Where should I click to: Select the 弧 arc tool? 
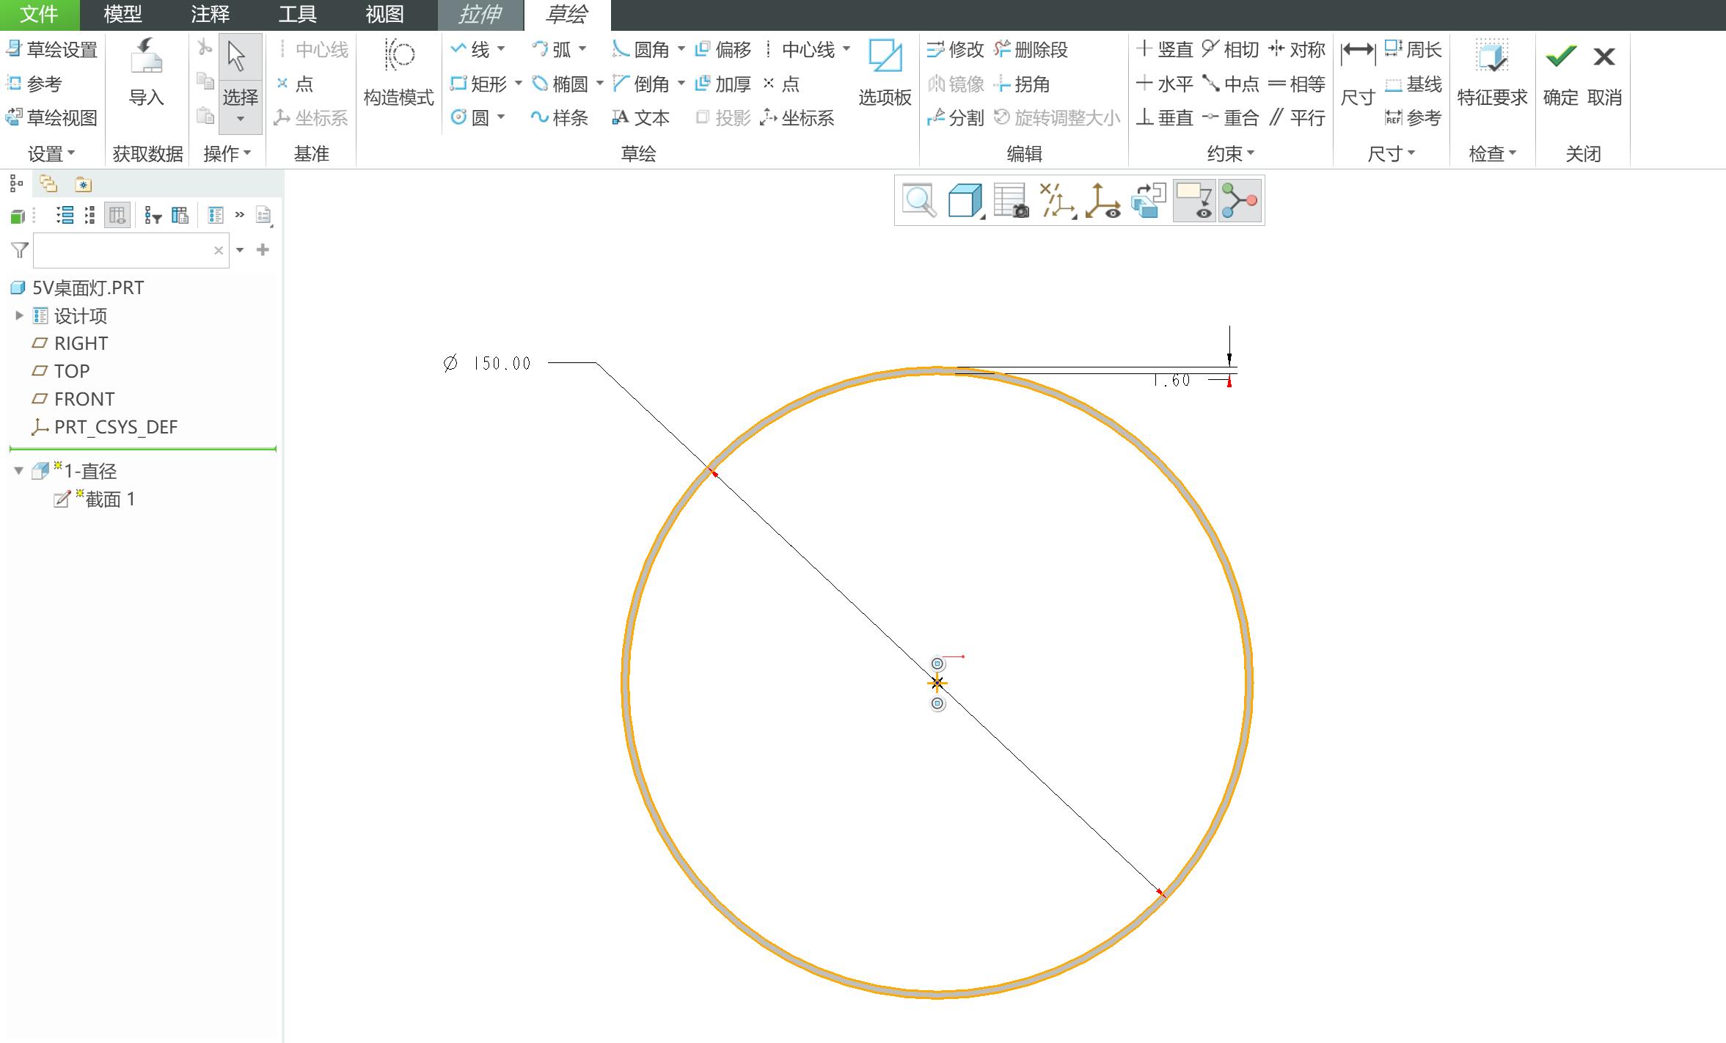click(552, 49)
